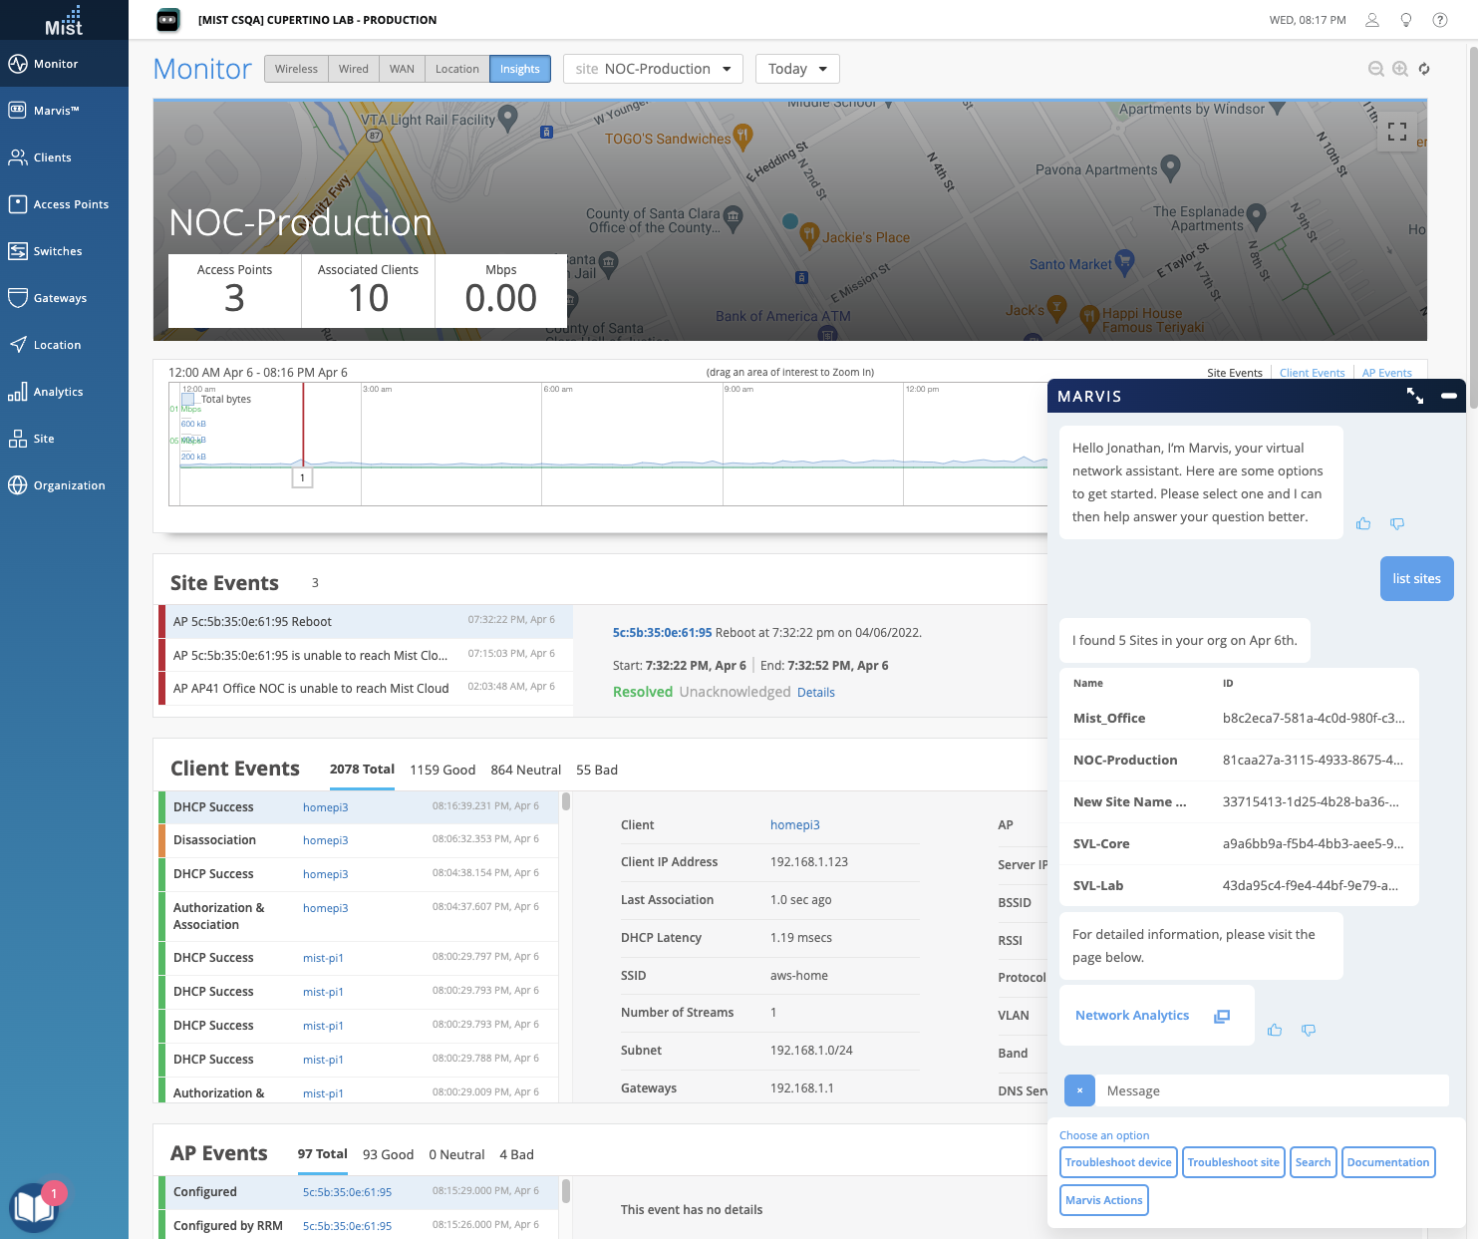Click the refresh icon near zoom controls
The width and height of the screenshot is (1478, 1239).
1424,69
